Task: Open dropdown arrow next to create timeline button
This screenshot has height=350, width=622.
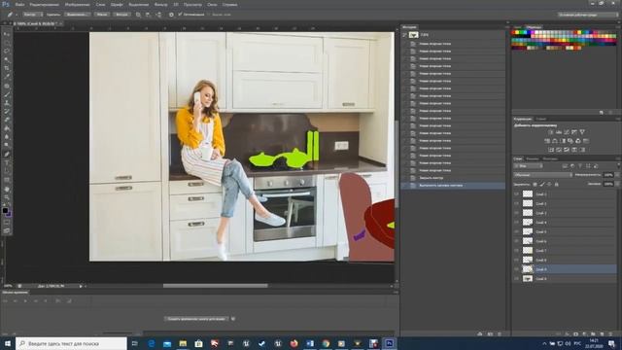Action: pos(233,319)
